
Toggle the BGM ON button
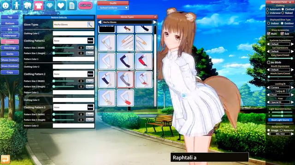click(85, 5)
